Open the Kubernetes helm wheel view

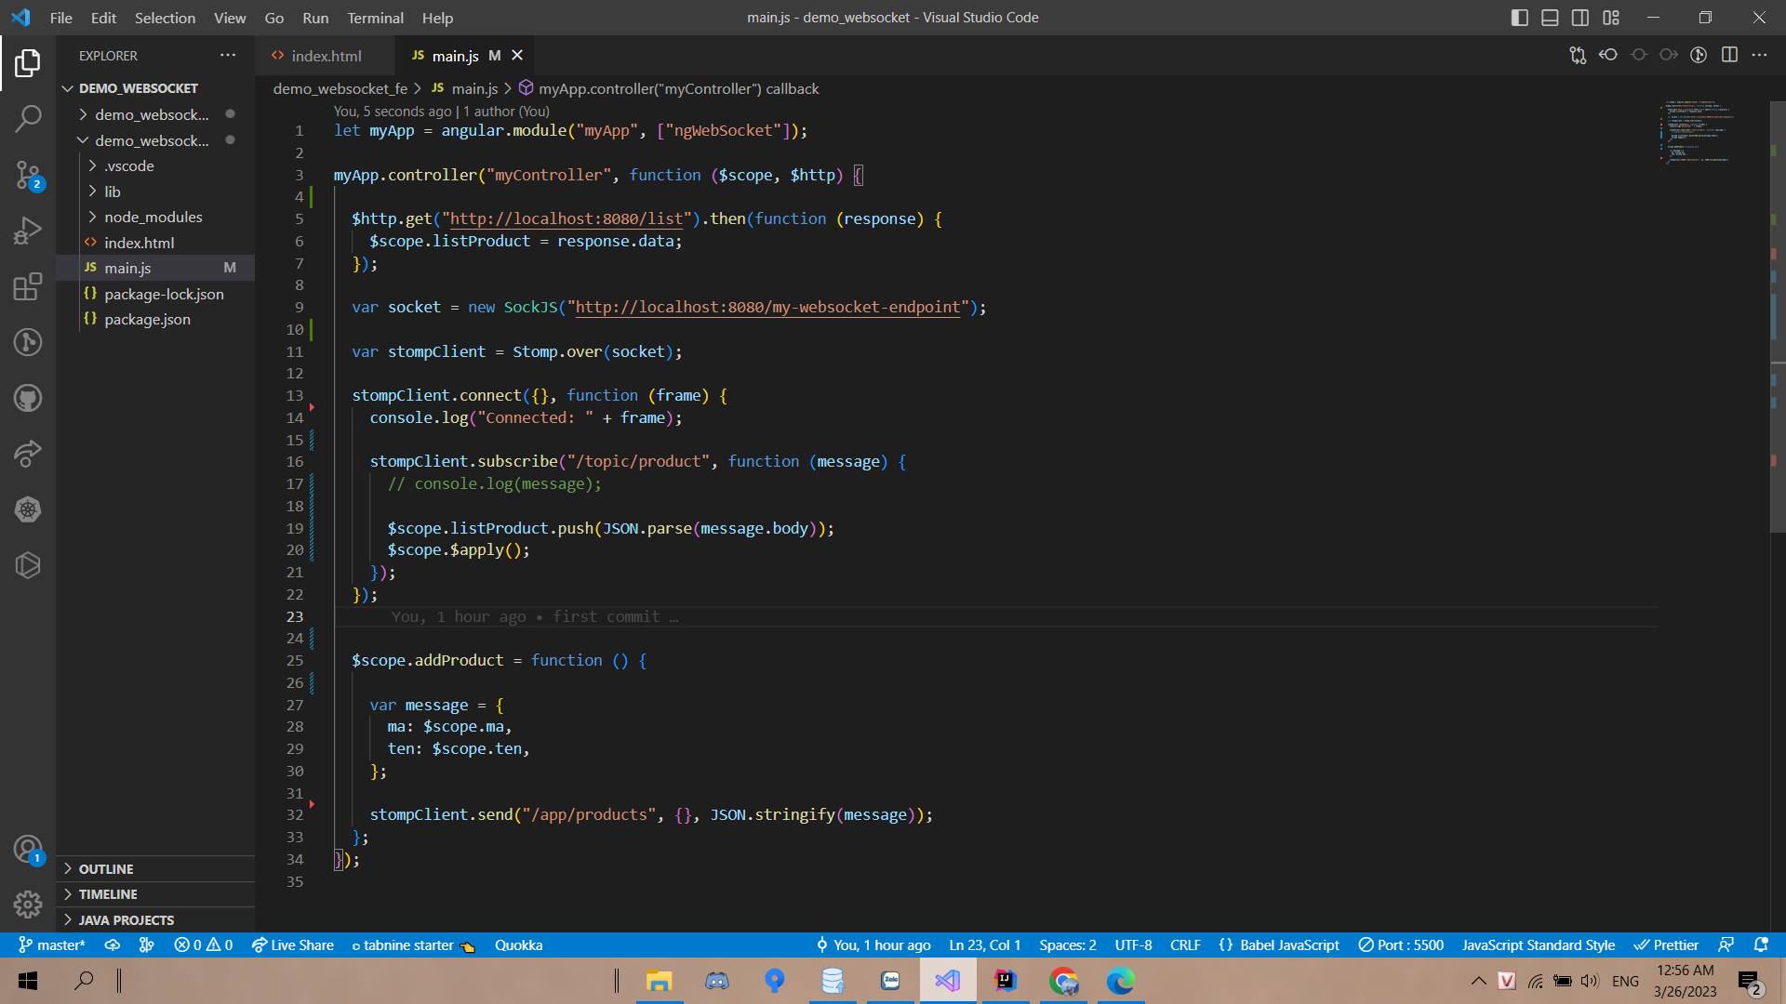coord(28,509)
